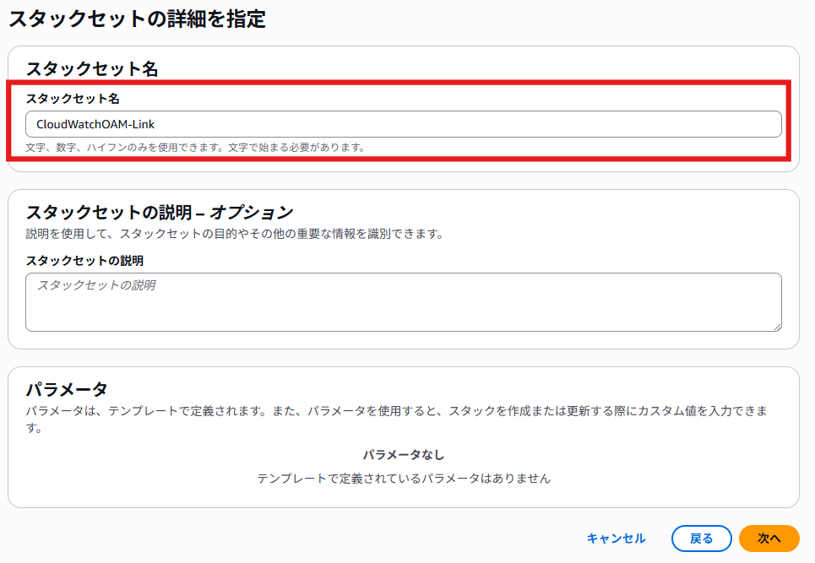
Task: Click the helper text about 文字、数字、ハイフン
Action: (x=194, y=148)
